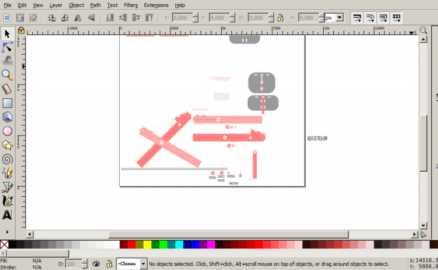Flip selection horizontally
This screenshot has width=438, height=270.
pos(78,18)
